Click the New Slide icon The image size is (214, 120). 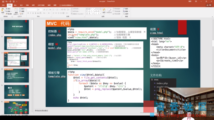[x=16, y=10]
